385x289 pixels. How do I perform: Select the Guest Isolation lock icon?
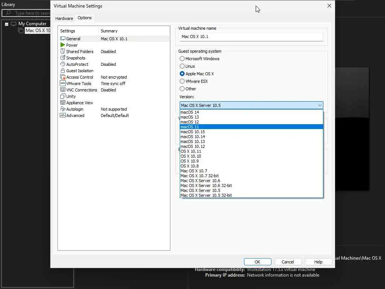point(63,70)
